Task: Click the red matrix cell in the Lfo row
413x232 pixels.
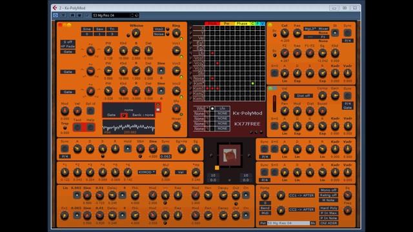Action: (212, 53)
